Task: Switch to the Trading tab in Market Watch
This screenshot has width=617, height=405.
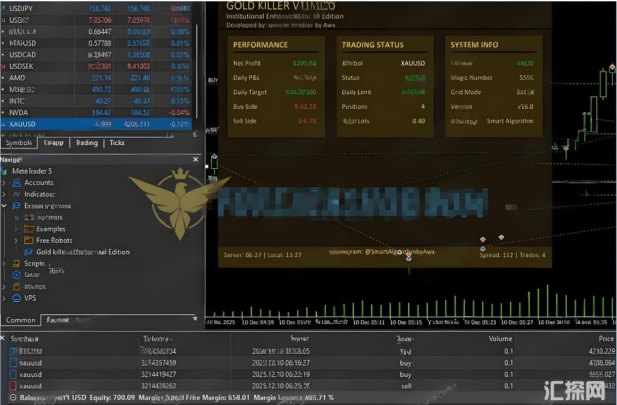Action: tap(87, 143)
